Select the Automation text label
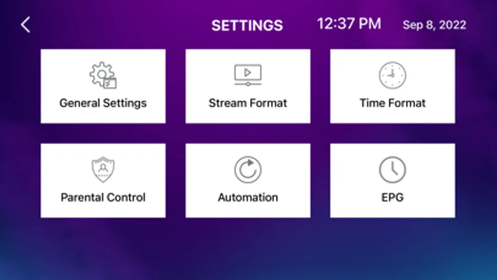The width and height of the screenshot is (497, 280). pyautogui.click(x=248, y=197)
